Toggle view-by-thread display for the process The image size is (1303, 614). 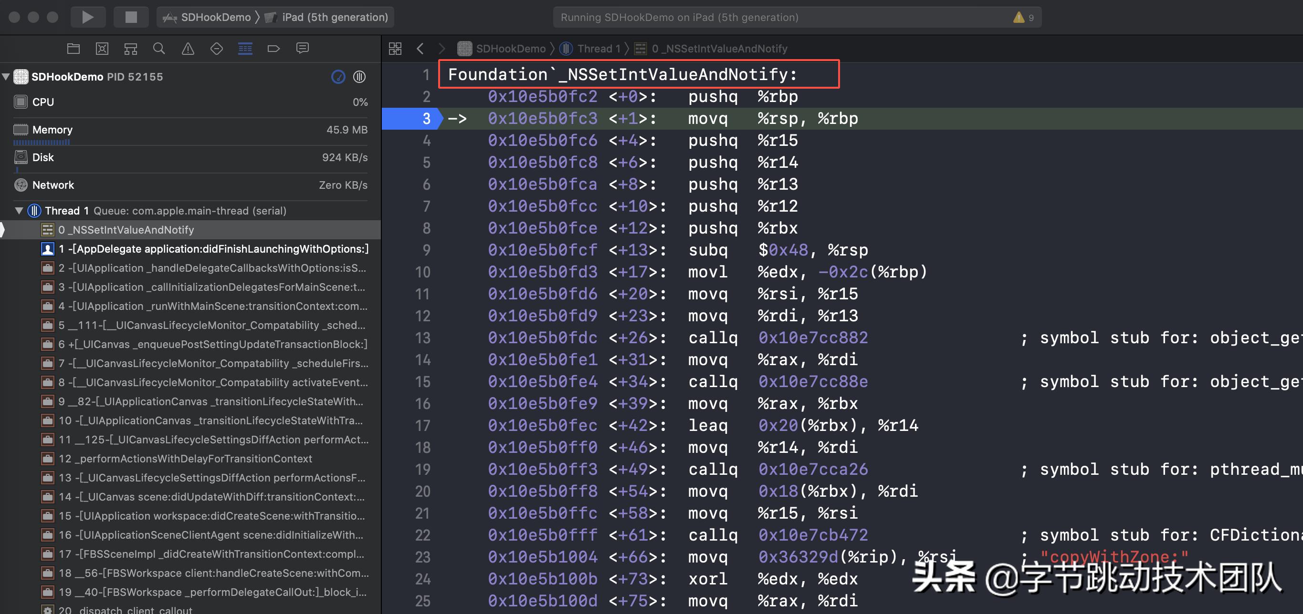(360, 77)
